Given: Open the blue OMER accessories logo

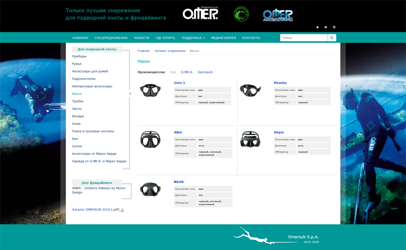Looking at the screenshot, I should point(278,15).
